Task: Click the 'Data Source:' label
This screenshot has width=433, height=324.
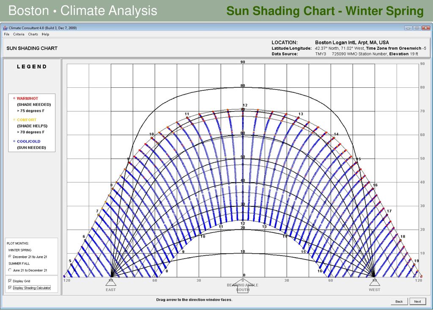Action: click(x=285, y=54)
